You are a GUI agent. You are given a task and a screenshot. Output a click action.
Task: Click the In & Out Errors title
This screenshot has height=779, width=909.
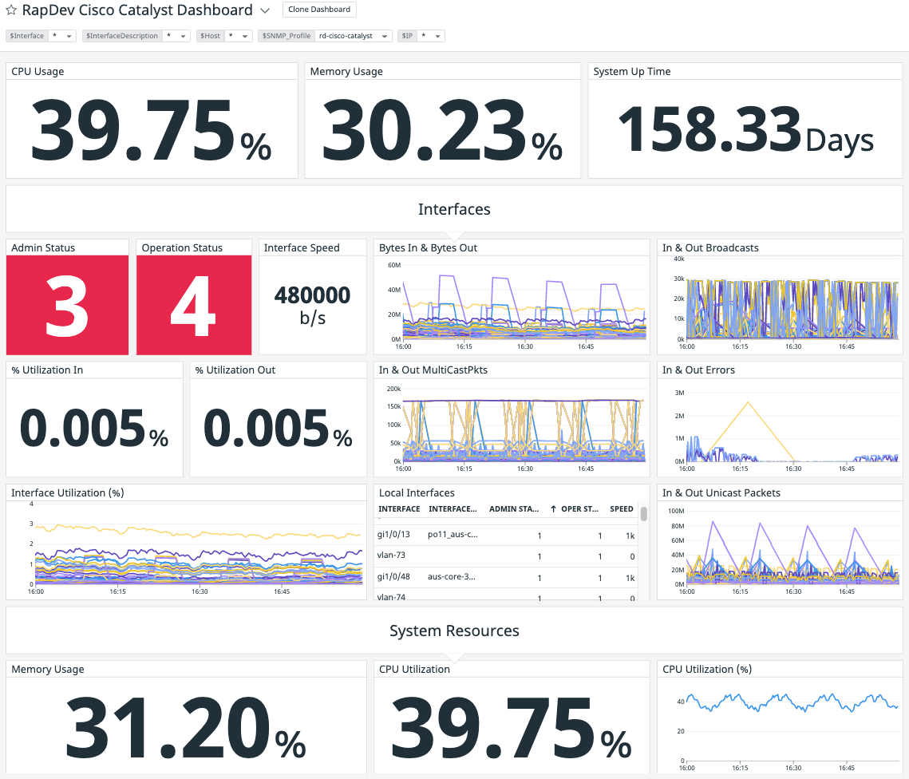point(698,370)
